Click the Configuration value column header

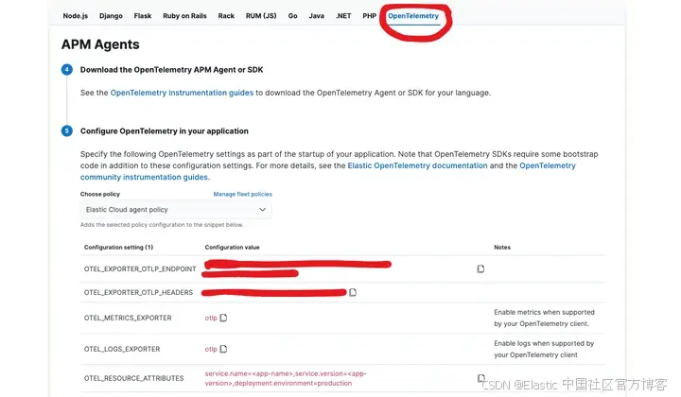[232, 248]
